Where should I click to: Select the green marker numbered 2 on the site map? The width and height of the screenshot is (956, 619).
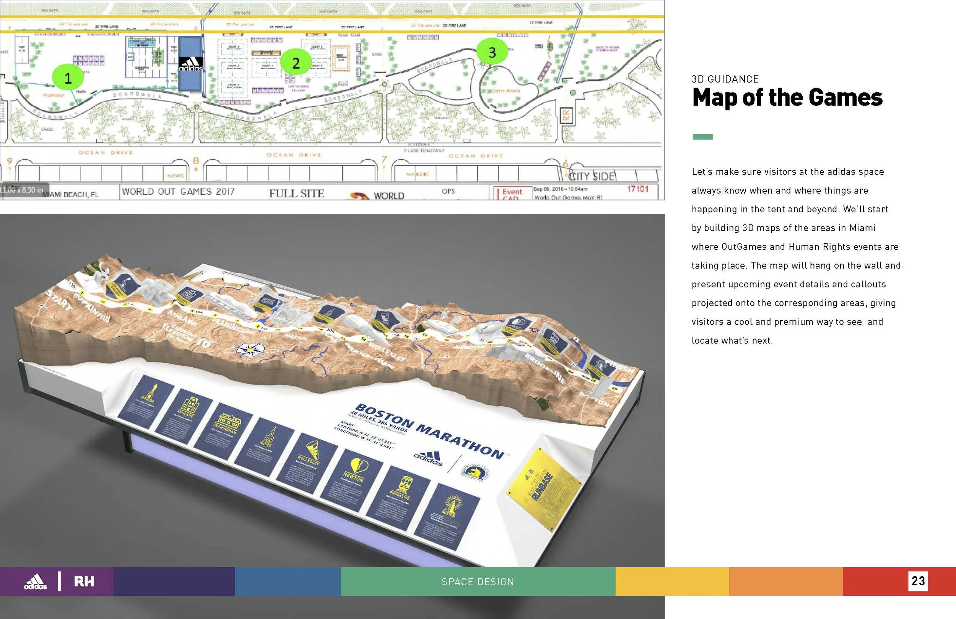click(x=296, y=62)
